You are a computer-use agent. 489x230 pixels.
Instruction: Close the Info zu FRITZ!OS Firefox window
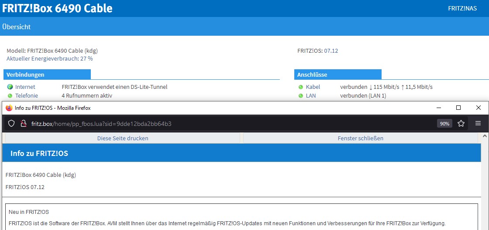pos(479,108)
